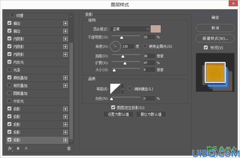The image size is (240, 158).
Task: Select the 纹理 row label
Action: (20, 16)
